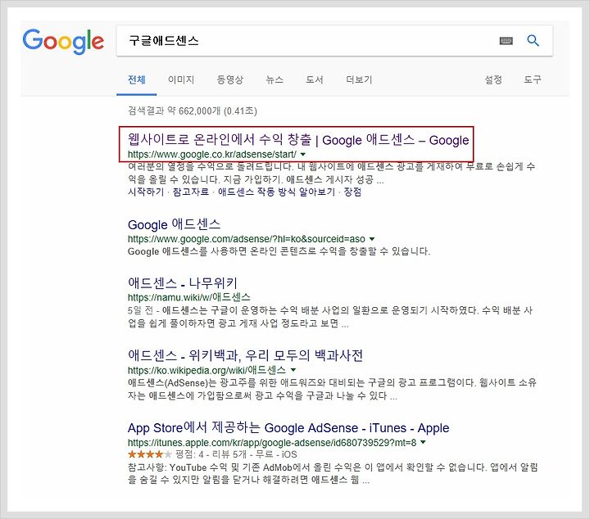Open the Google 애드센스 result title
590x519 pixels.
(174, 224)
